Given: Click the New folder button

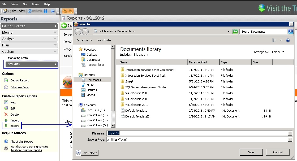Looking at the screenshot, I should click(x=104, y=40).
